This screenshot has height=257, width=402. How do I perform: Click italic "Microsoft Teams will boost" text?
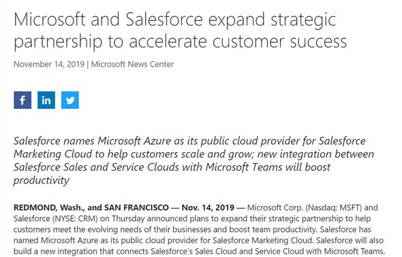[268, 167]
